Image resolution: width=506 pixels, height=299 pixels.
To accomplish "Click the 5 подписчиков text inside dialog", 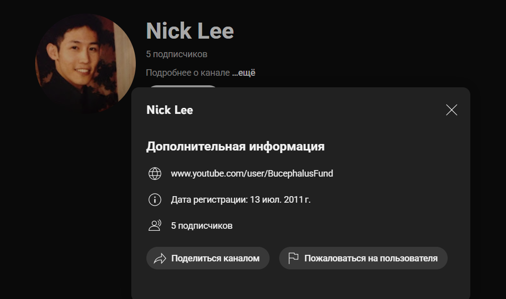I will click(202, 226).
